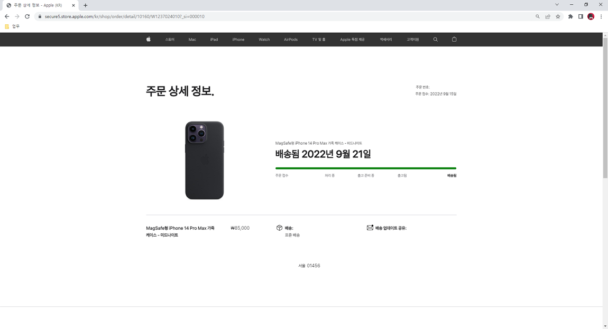Open the shopping bag icon
Image resolution: width=608 pixels, height=329 pixels.
pos(454,39)
